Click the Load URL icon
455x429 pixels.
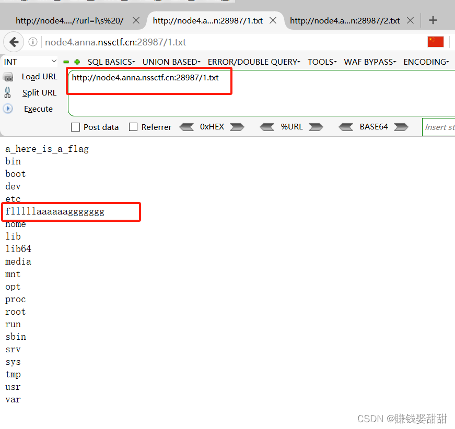[x=9, y=76]
